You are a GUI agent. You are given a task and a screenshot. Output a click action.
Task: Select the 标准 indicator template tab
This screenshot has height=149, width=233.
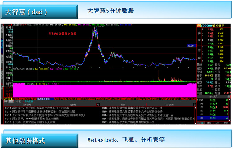(x=19, y=101)
